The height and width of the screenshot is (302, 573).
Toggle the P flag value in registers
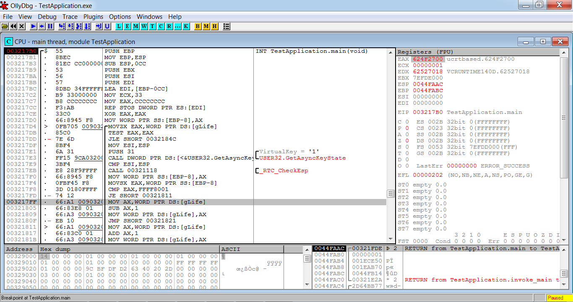click(x=407, y=128)
